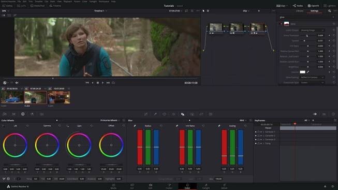
Task: Stop playback in viewer
Action: (98, 83)
